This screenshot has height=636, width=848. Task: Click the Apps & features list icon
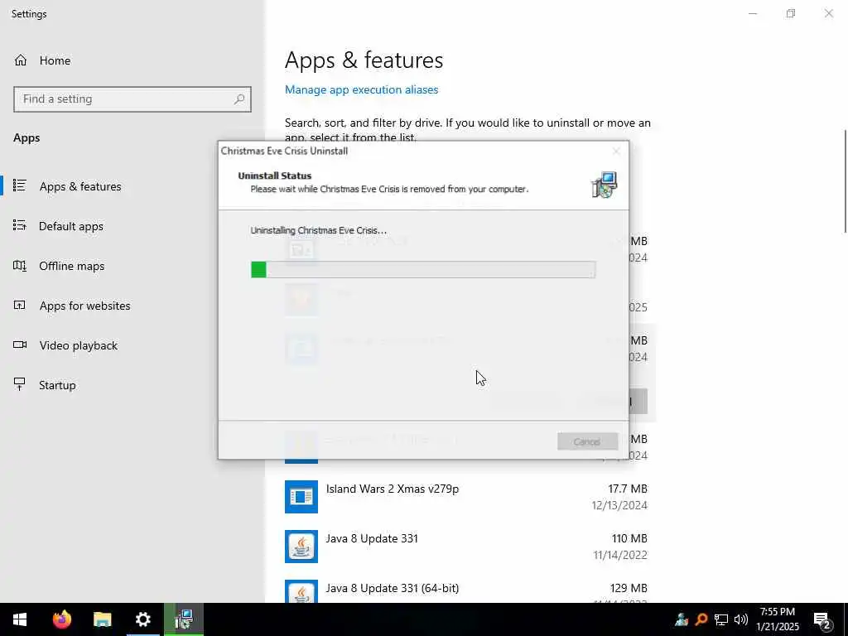[20, 185]
